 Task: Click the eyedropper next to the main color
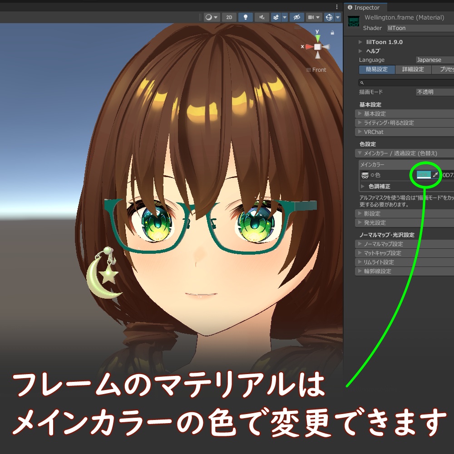point(435,175)
